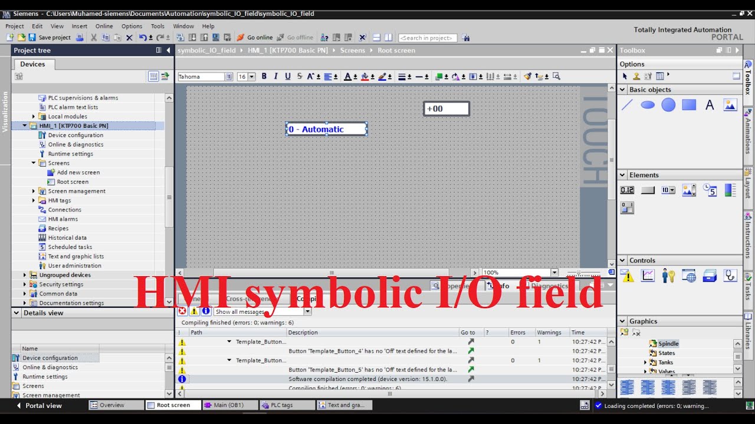Image resolution: width=755 pixels, height=424 pixels.
Task: Collapse the Controls palette
Action: coord(622,260)
